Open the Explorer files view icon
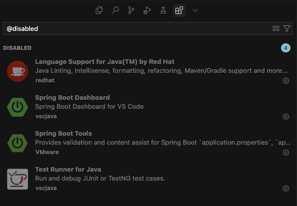The height and width of the screenshot is (206, 297). (99, 10)
